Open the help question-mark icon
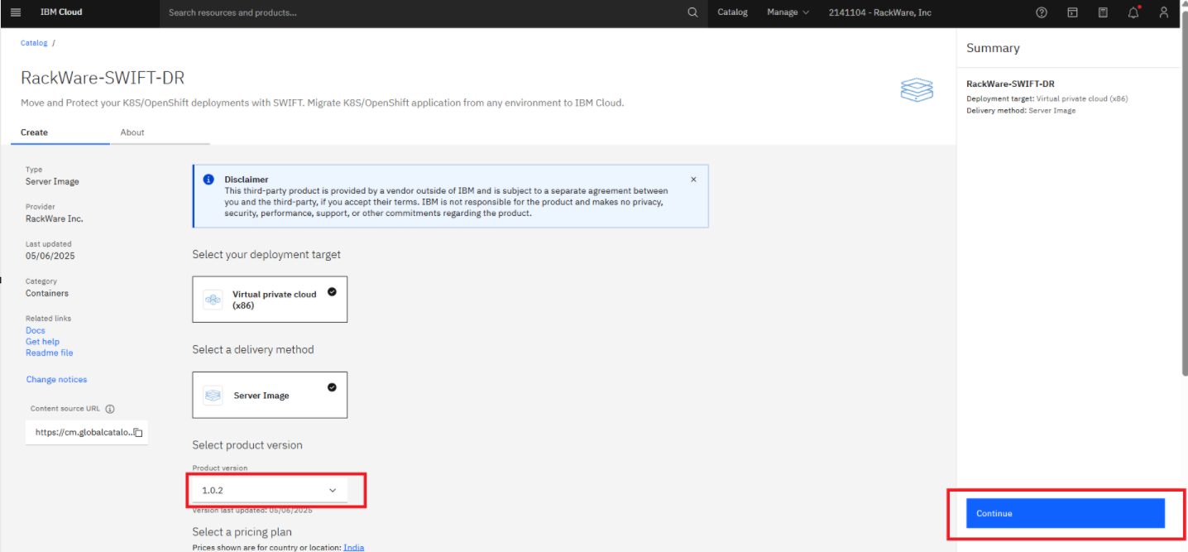This screenshot has width=1188, height=552. 1042,12
